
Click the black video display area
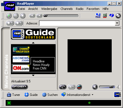90,56
